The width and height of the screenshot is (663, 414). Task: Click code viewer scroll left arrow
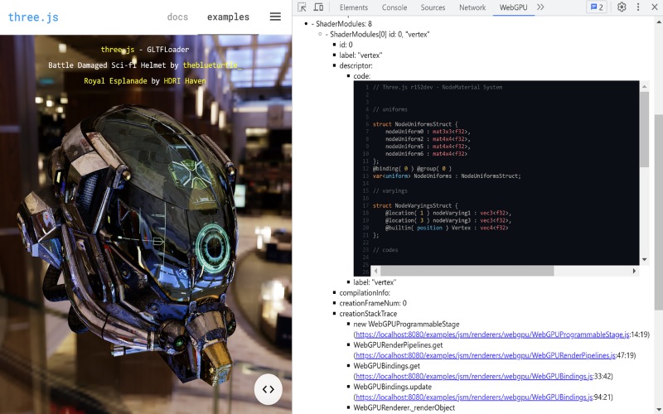[x=376, y=271]
